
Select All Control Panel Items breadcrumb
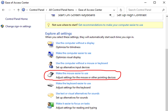pos(61,10)
